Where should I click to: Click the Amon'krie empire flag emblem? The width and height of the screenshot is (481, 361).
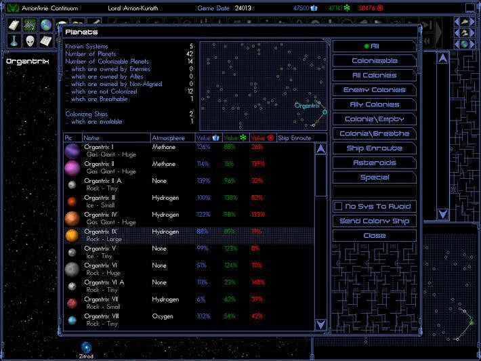tap(13, 8)
